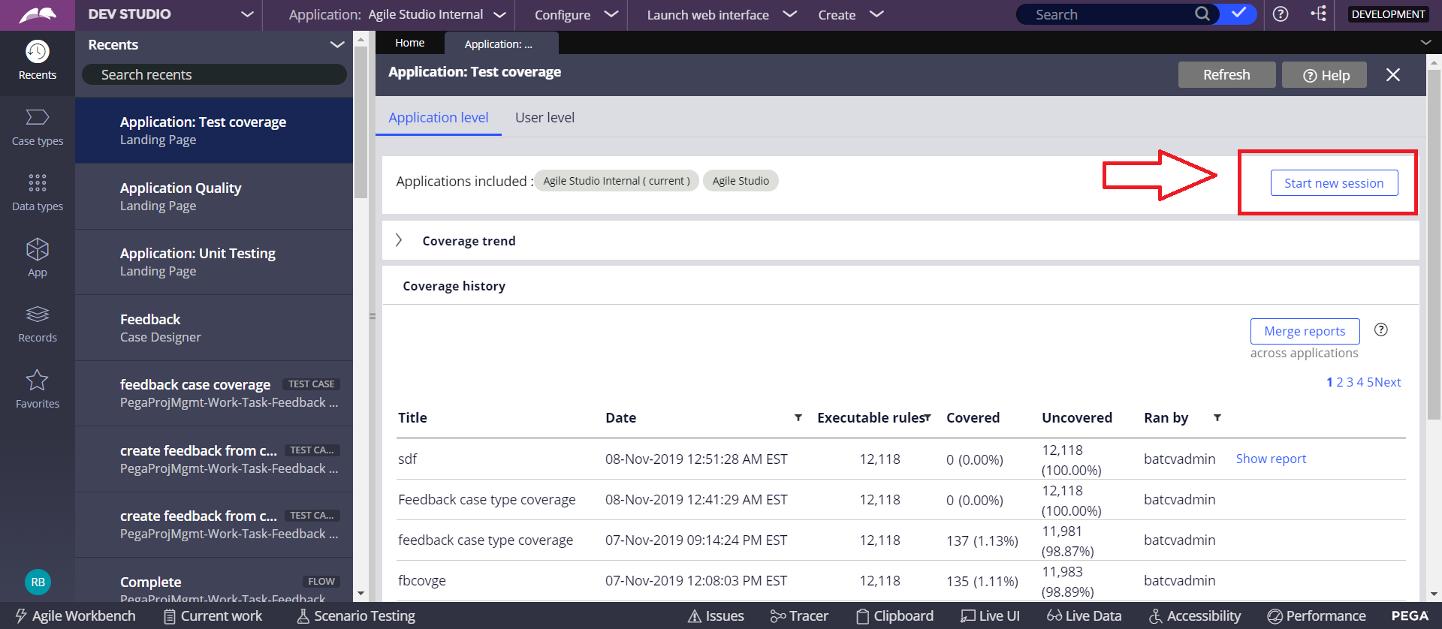1442x629 pixels.
Task: Go to page 5 of coverage history
Action: (x=1370, y=382)
